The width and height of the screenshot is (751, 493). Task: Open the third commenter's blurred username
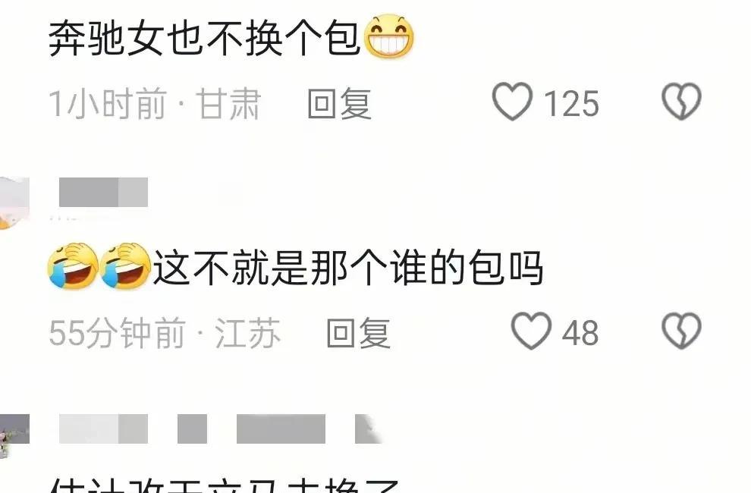pyautogui.click(x=220, y=429)
